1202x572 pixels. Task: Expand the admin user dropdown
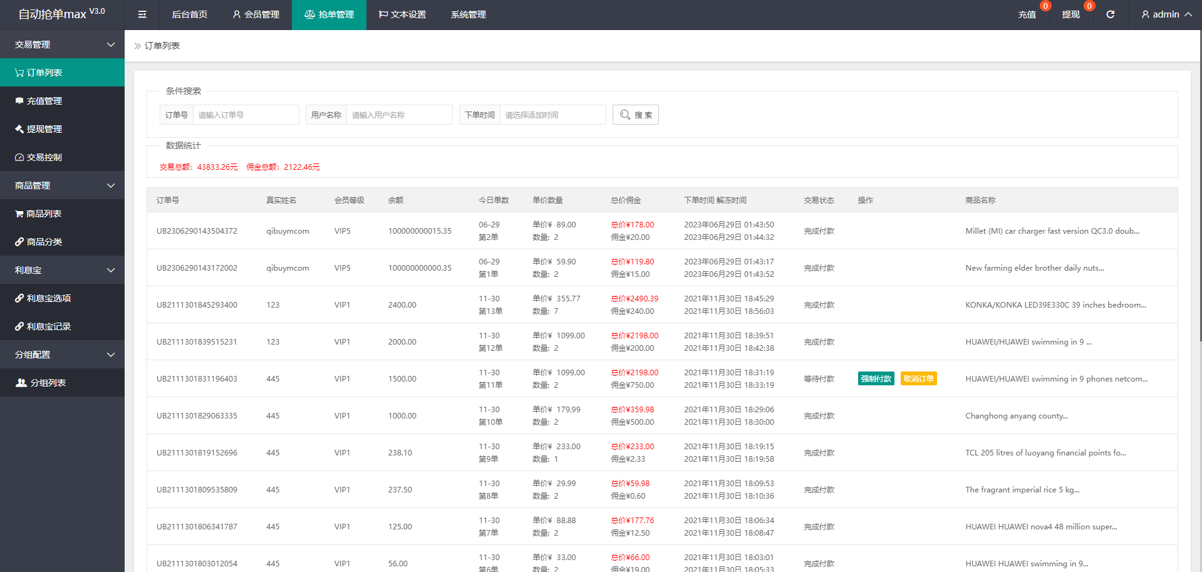1166,14
